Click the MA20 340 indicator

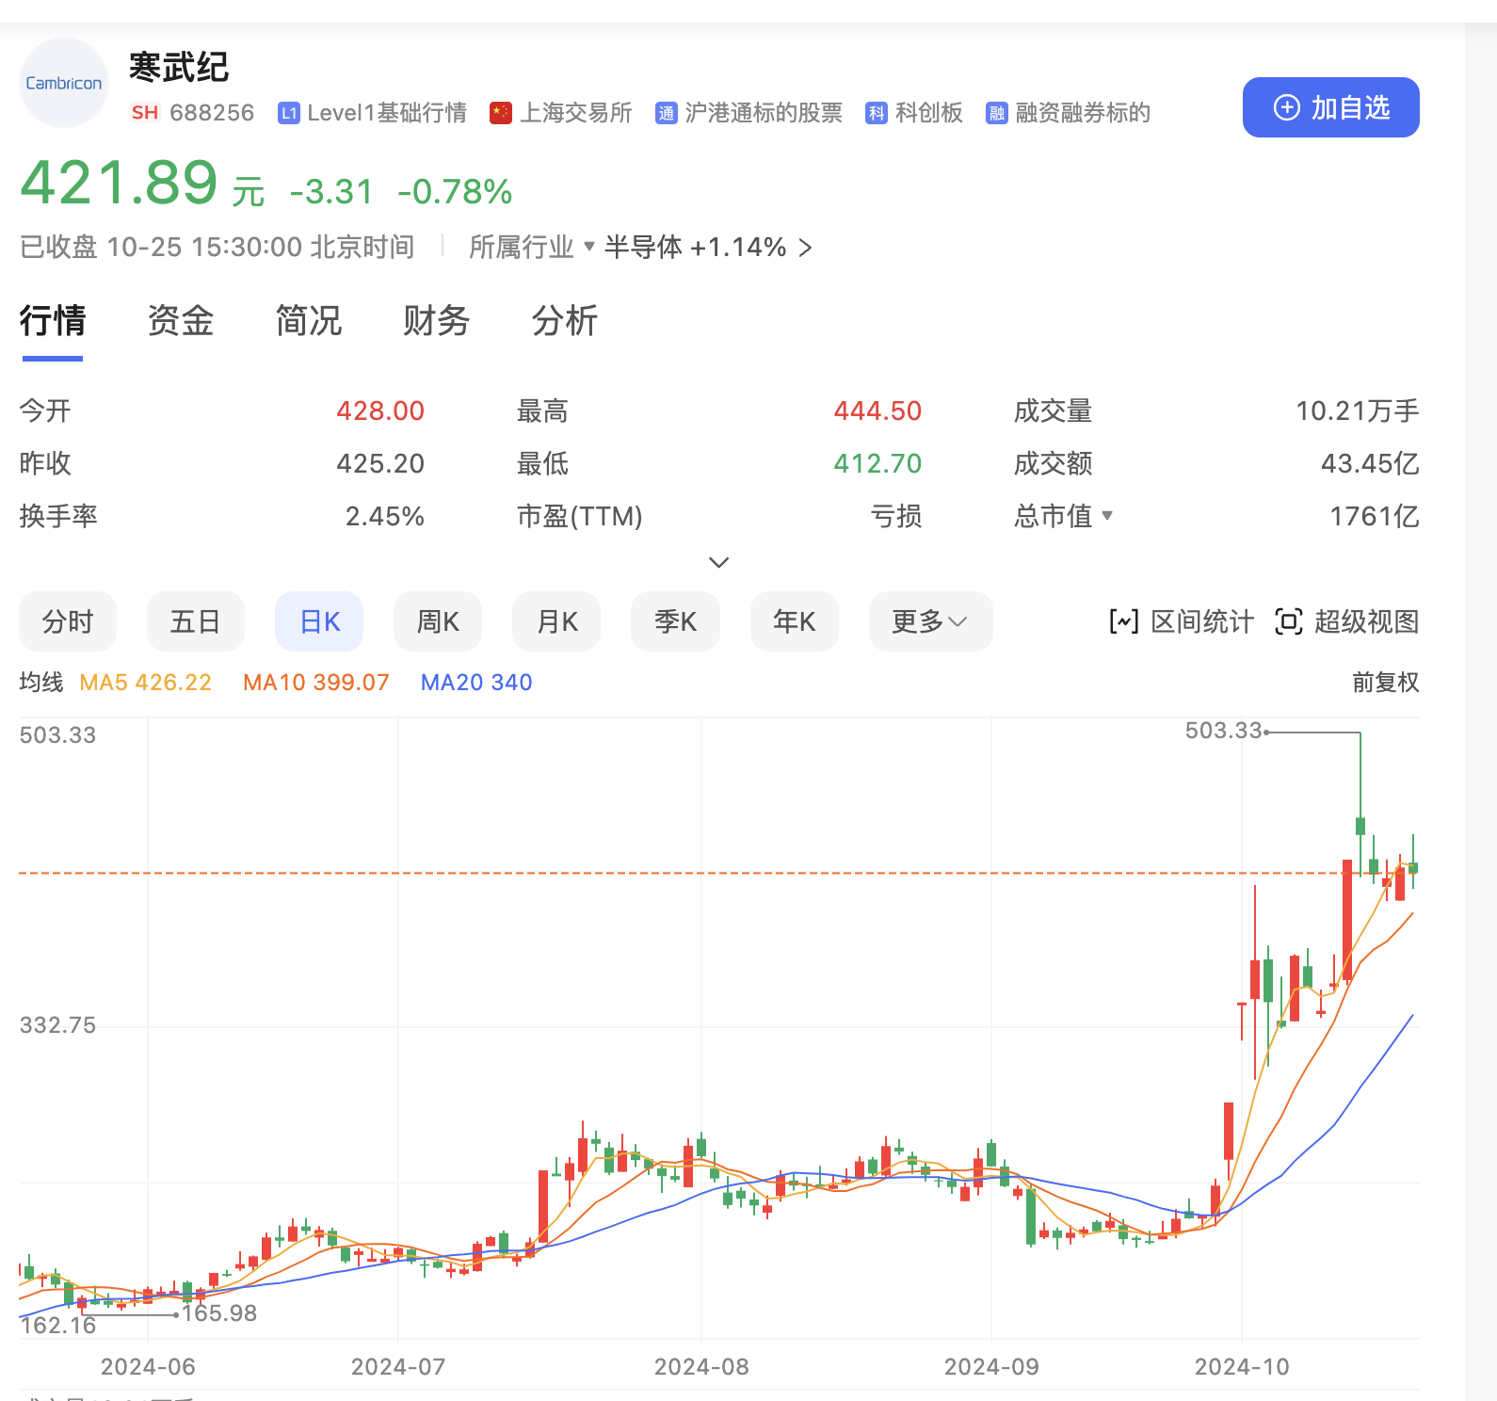tap(476, 683)
